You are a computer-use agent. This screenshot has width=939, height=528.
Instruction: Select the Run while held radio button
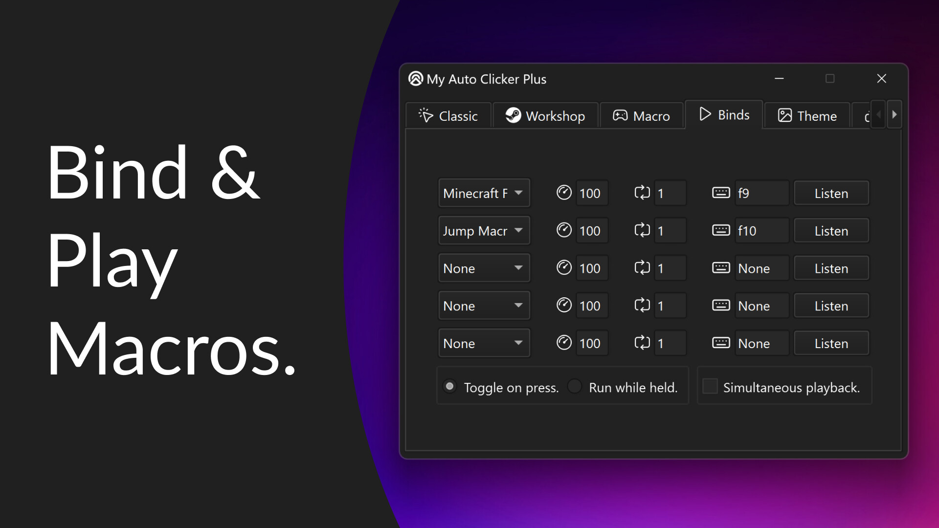click(x=575, y=387)
